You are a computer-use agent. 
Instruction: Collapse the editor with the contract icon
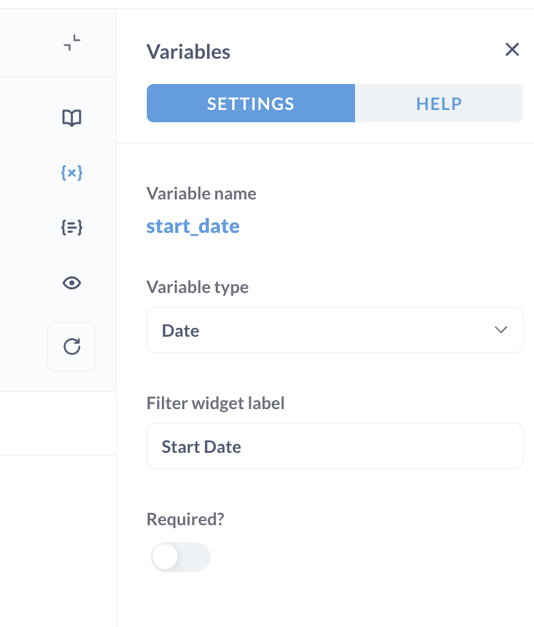[x=72, y=43]
